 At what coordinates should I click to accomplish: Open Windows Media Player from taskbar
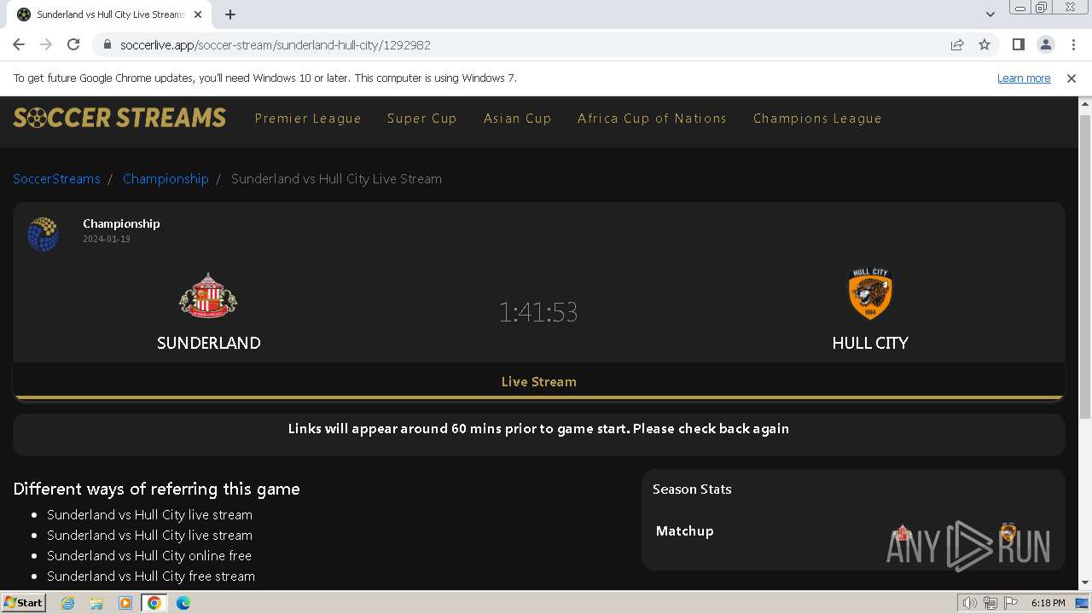click(125, 603)
